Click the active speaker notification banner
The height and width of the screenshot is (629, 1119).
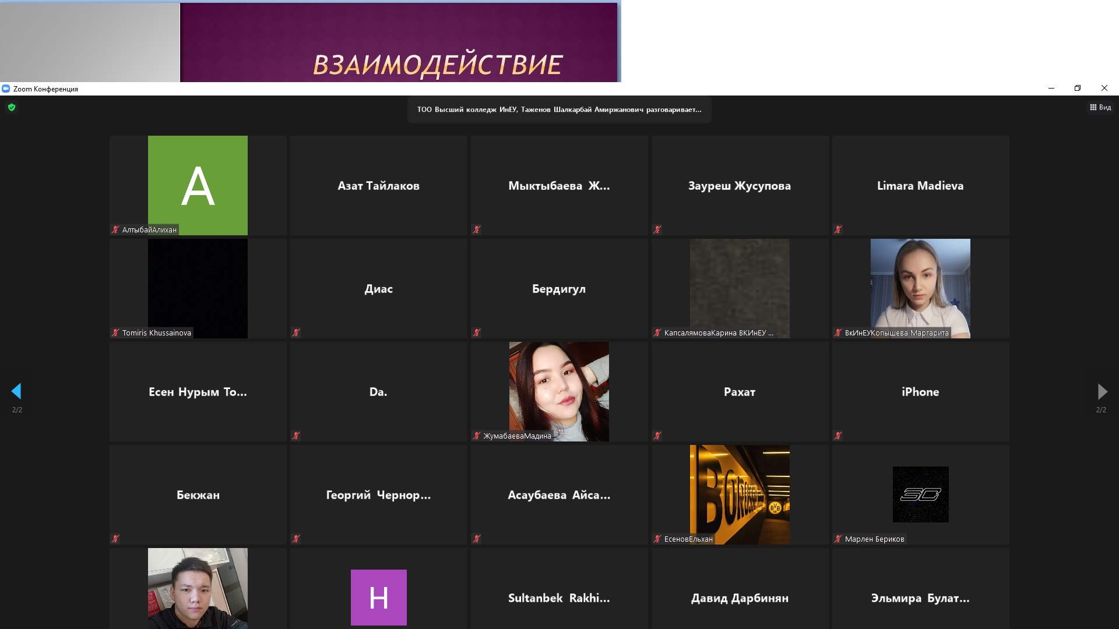point(559,109)
